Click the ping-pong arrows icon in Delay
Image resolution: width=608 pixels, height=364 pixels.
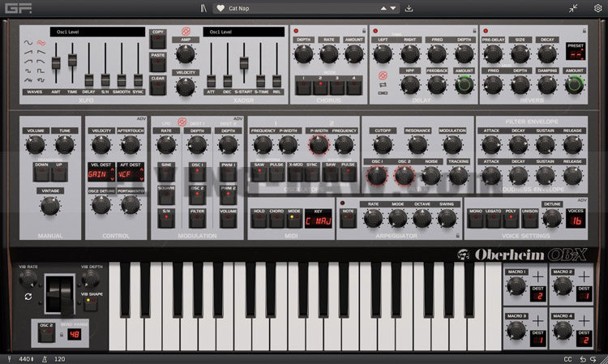383,84
